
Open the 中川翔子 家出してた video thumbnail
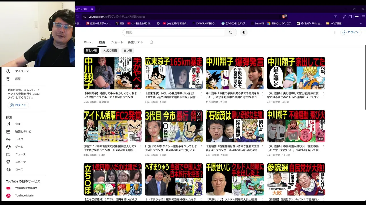coord(296,73)
